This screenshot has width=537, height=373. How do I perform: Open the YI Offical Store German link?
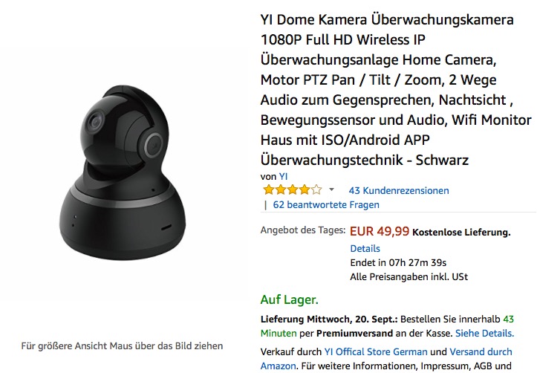(376, 351)
